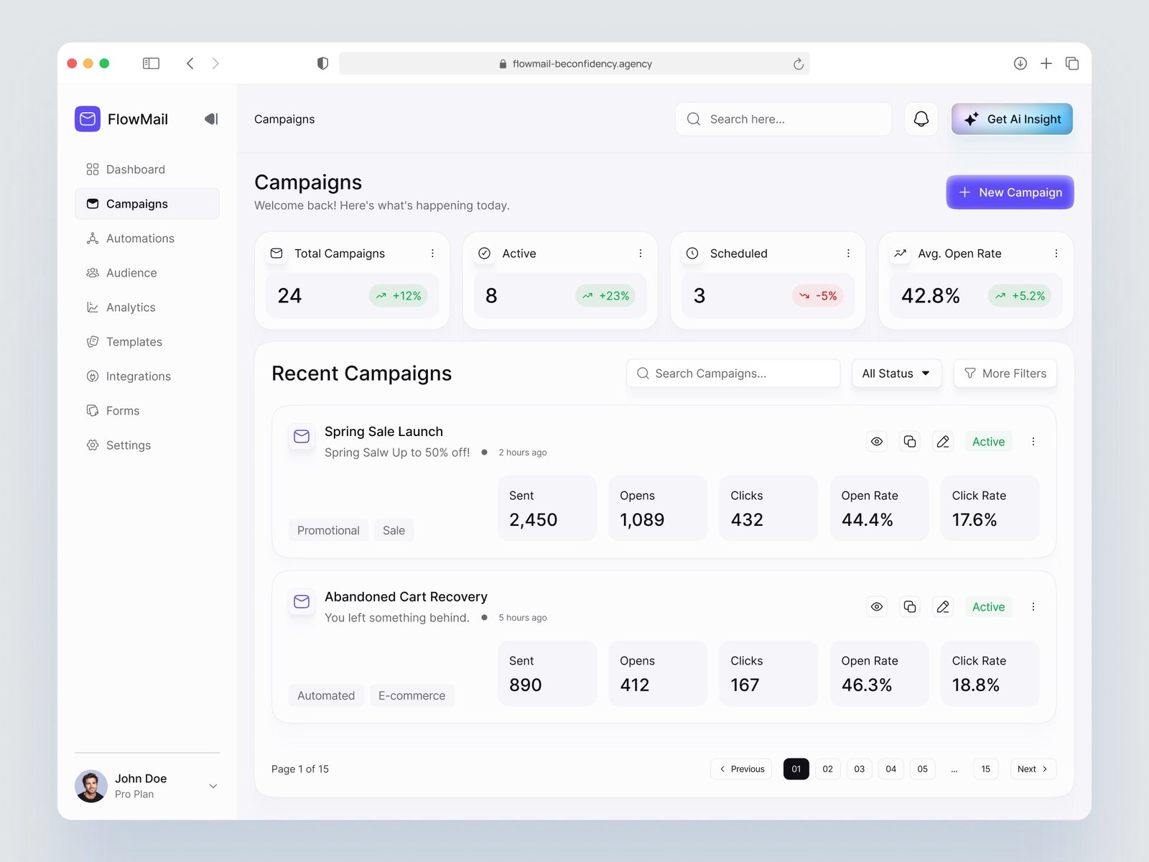This screenshot has height=862, width=1149.
Task: Click the Promotional tag
Action: [328, 530]
